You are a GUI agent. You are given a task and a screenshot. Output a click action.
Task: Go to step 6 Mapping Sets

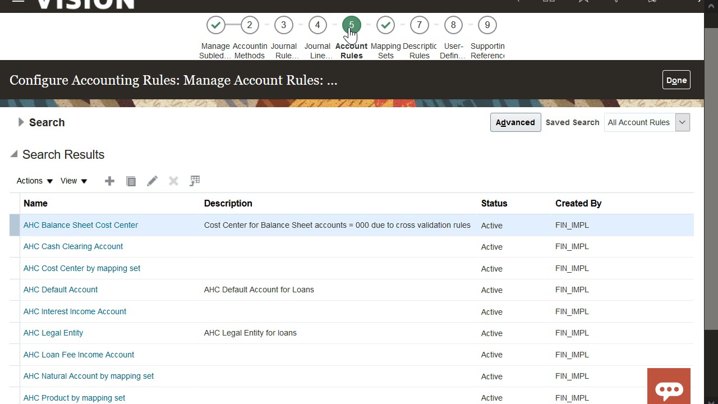385,25
